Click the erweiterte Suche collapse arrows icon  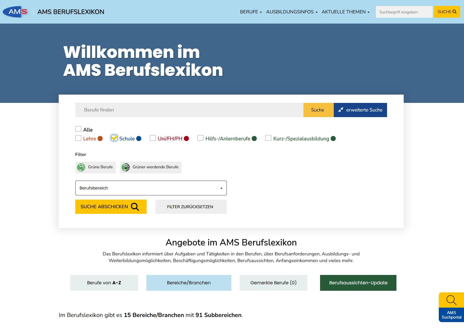[341, 110]
